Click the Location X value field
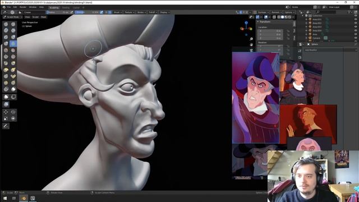The height and width of the screenshot is (202, 359). [x=270, y=31]
